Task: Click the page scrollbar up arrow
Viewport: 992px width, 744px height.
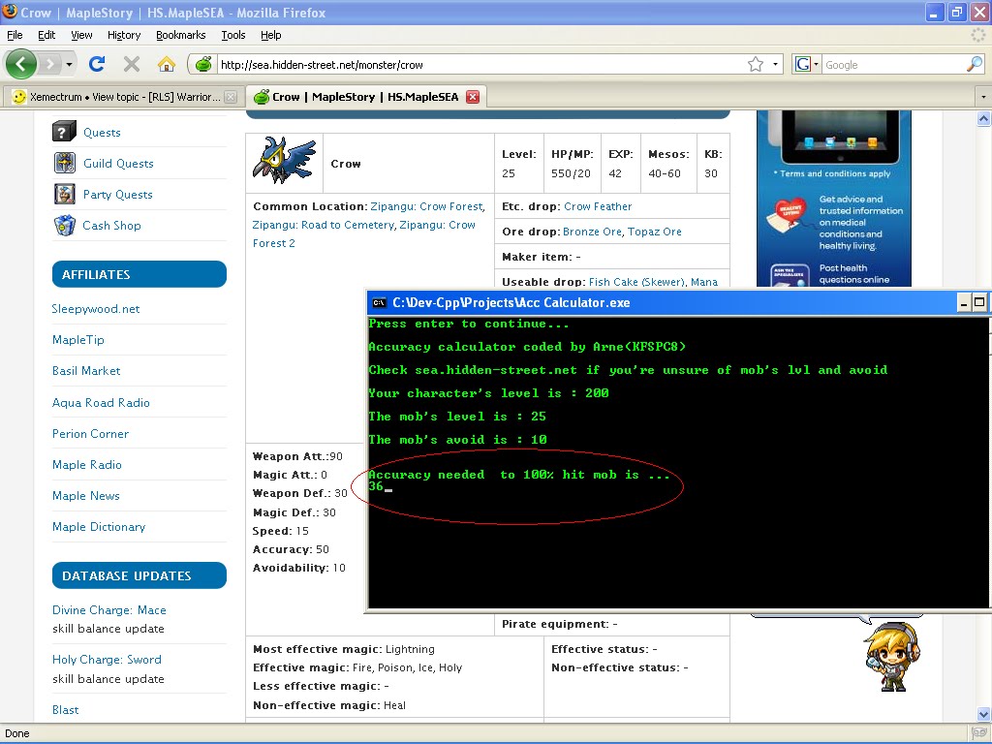Action: 983,118
